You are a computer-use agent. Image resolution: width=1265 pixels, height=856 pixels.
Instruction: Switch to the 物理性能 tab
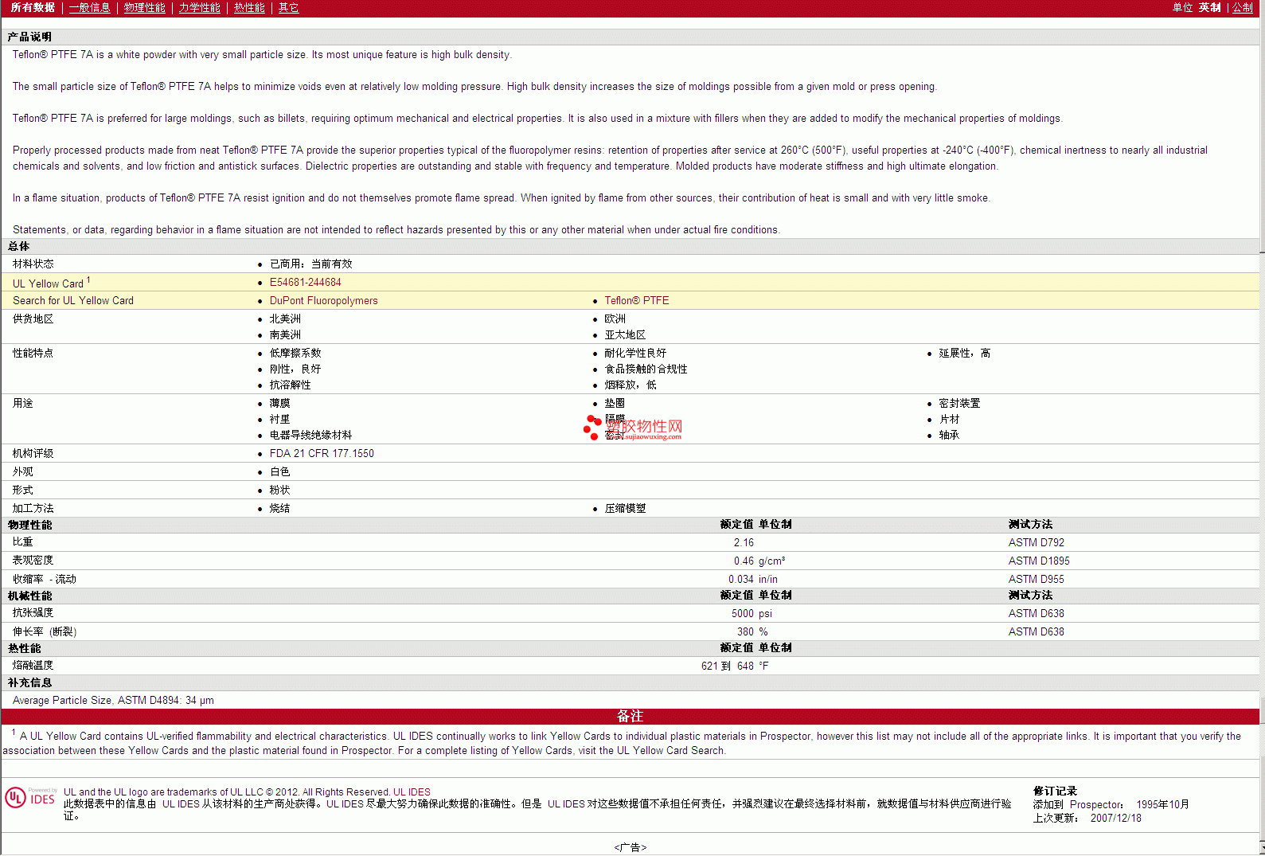click(x=145, y=7)
